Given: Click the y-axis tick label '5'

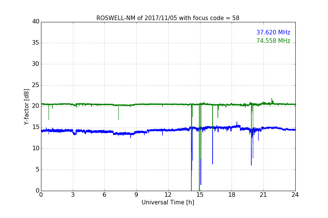Looking at the screenshot, I should pos(38,170).
